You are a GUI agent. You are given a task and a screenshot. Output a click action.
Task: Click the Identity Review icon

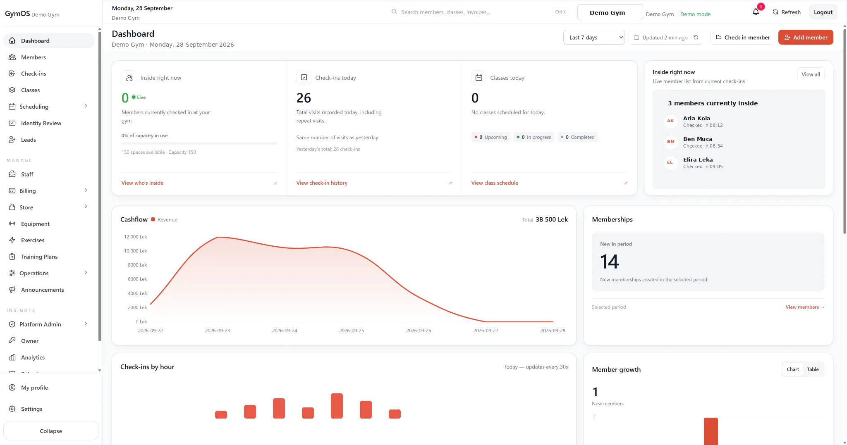point(12,123)
